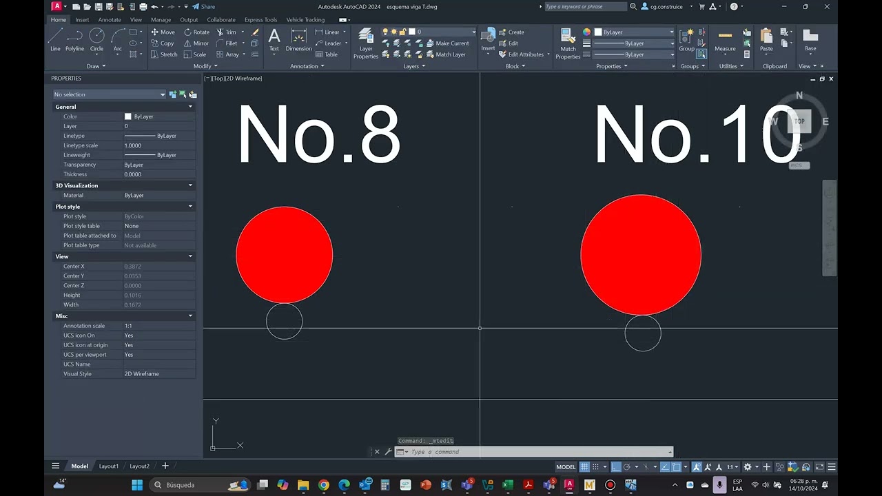Select the Circle tool
The height and width of the screenshot is (496, 882).
point(96,39)
